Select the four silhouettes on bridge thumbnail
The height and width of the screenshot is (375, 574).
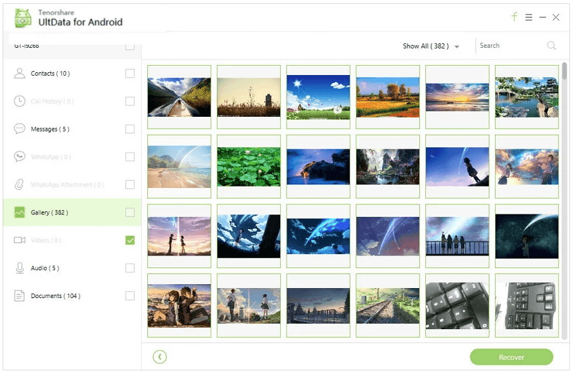click(x=458, y=236)
